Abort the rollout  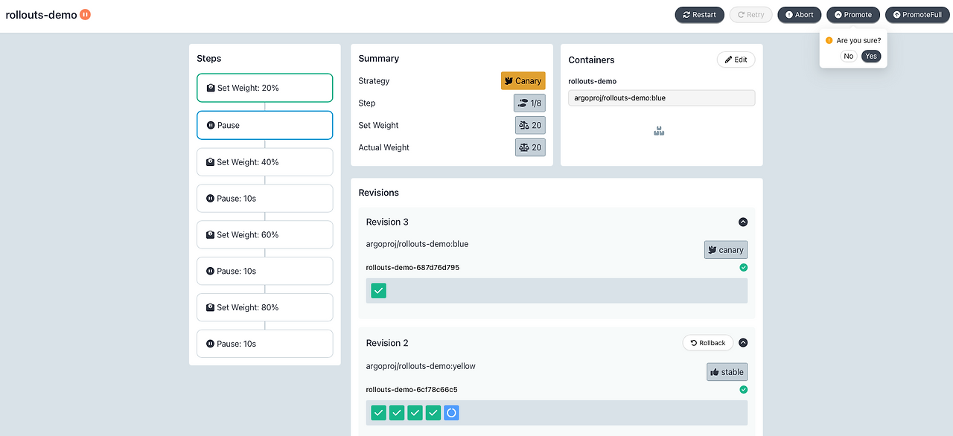click(800, 14)
